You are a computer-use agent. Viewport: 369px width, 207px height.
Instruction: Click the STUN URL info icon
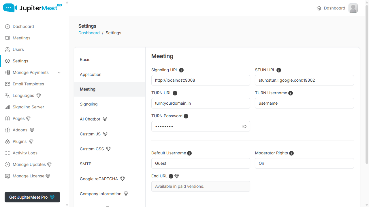tap(279, 70)
